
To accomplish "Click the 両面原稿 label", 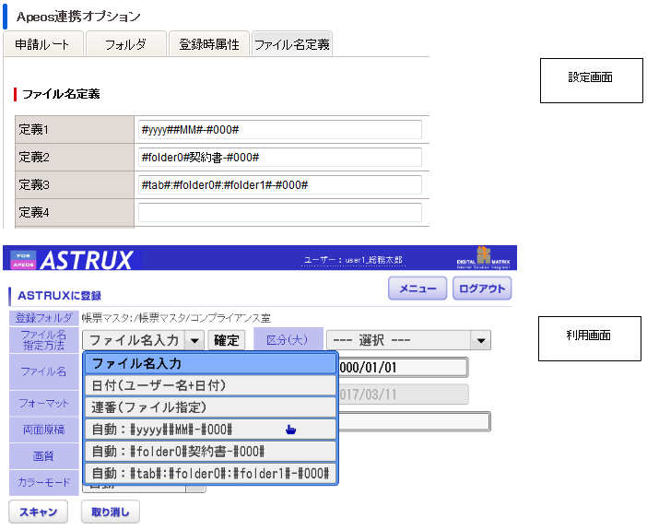I will tap(43, 430).
